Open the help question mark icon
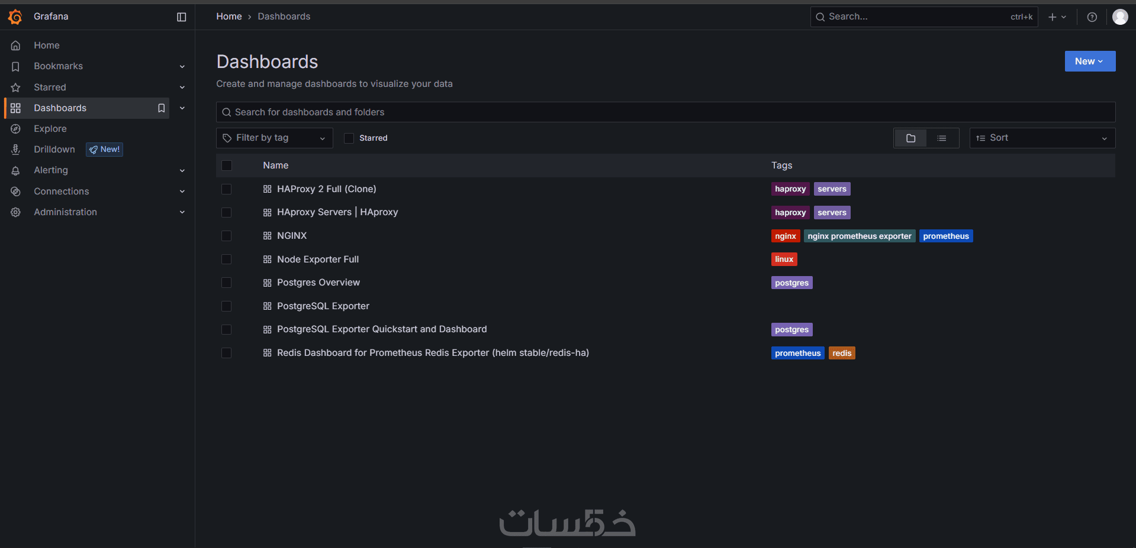The image size is (1136, 548). [1092, 17]
